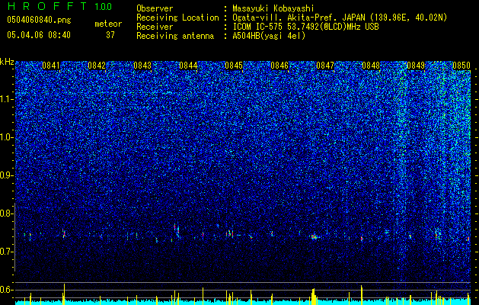
Task: Click the 0841 time marker
Action: (51, 66)
